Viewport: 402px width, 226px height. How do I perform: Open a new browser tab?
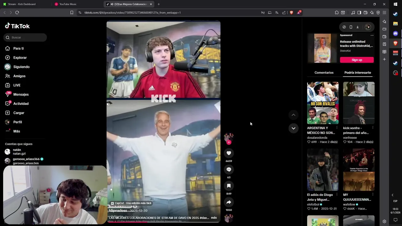coord(159,4)
